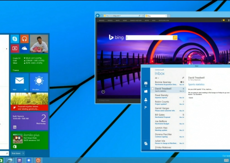Open MSN link in Bing navigation
Image resolution: width=230 pixels, height=163 pixels.
(154, 20)
